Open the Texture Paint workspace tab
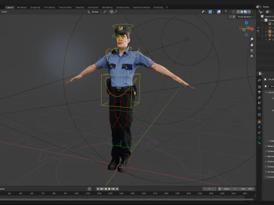 pos(65,7)
